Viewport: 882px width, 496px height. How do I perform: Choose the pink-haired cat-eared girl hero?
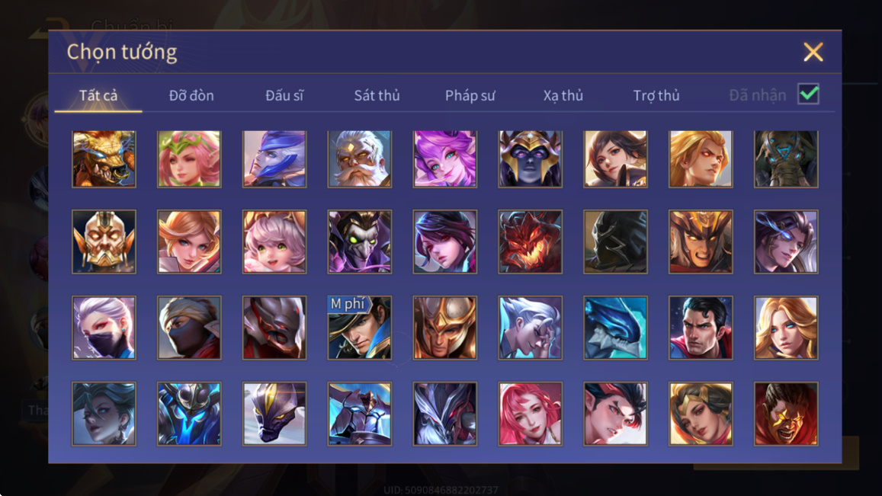tap(274, 242)
